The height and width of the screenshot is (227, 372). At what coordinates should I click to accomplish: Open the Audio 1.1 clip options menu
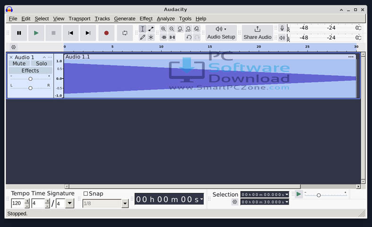[351, 57]
